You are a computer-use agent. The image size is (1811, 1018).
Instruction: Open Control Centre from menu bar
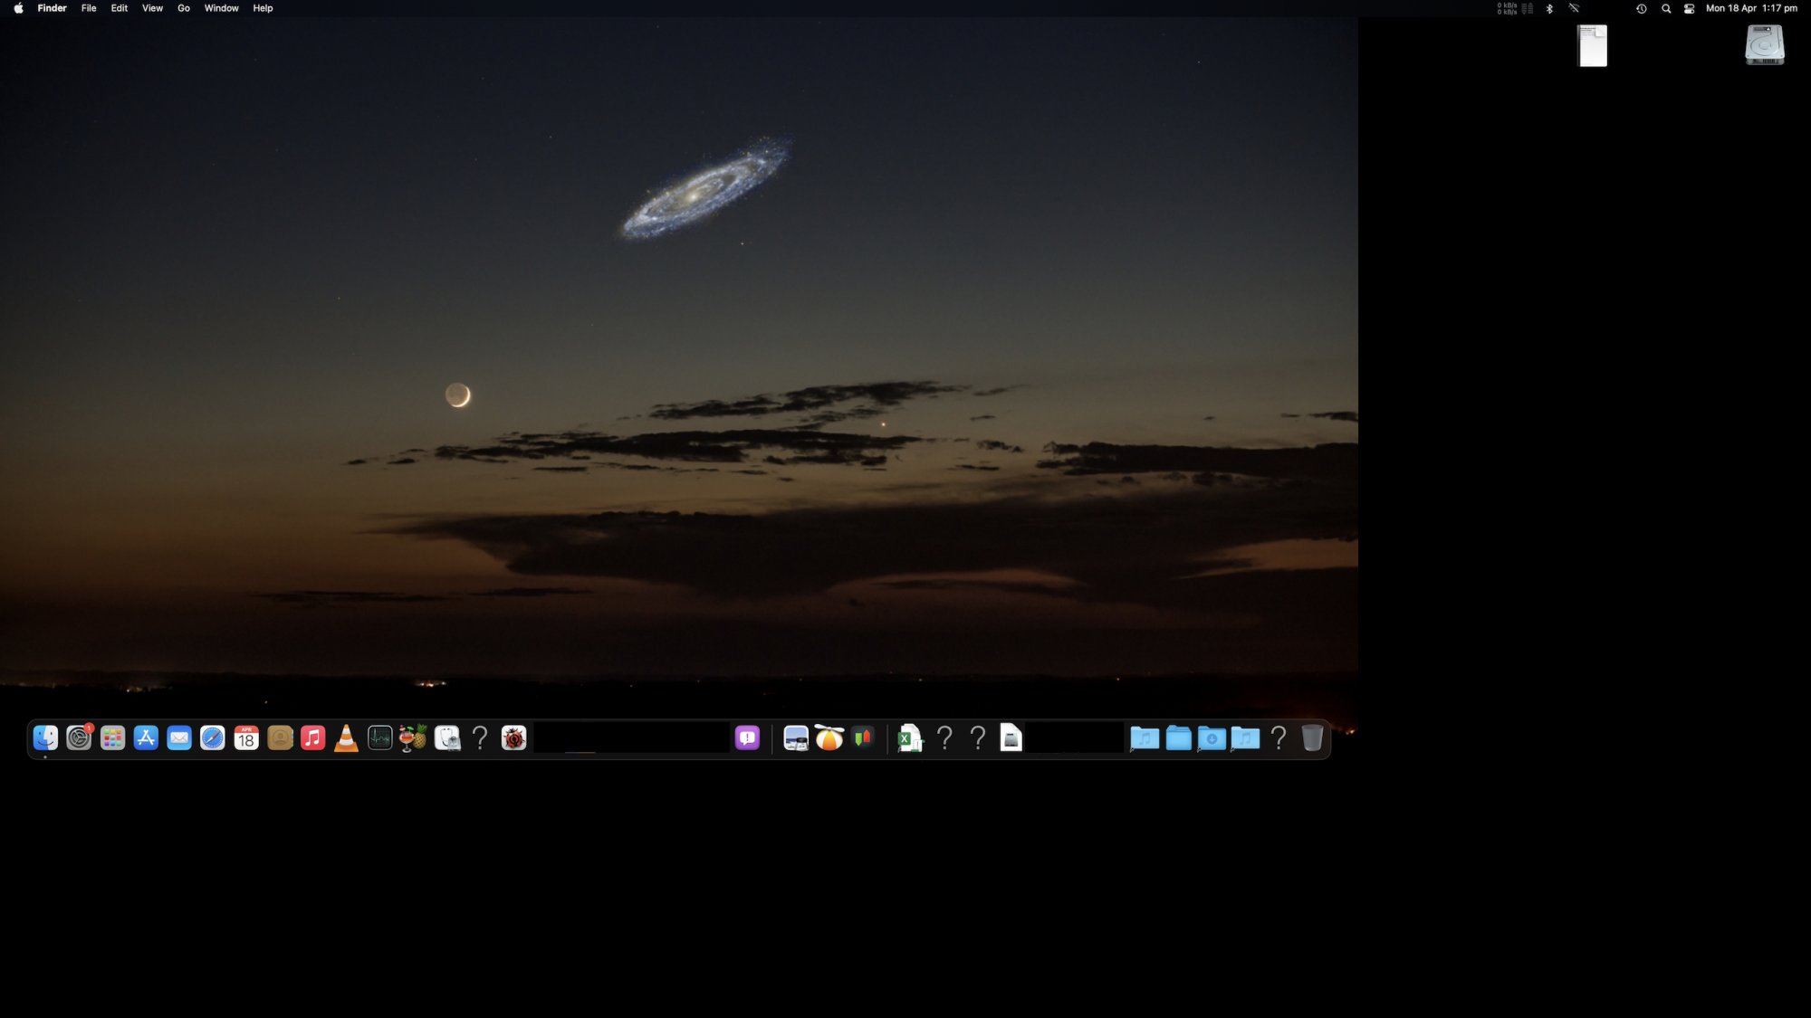click(1689, 8)
